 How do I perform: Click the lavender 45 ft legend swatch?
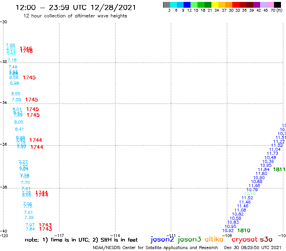pyautogui.click(x=264, y=5)
